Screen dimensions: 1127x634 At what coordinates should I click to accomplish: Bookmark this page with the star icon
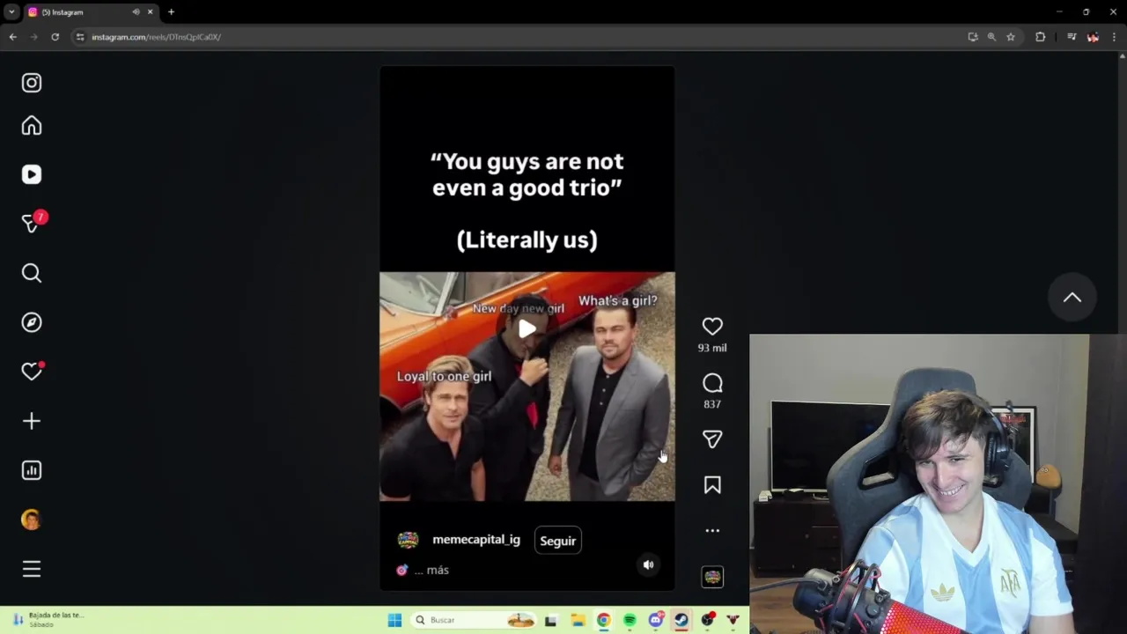[1011, 37]
